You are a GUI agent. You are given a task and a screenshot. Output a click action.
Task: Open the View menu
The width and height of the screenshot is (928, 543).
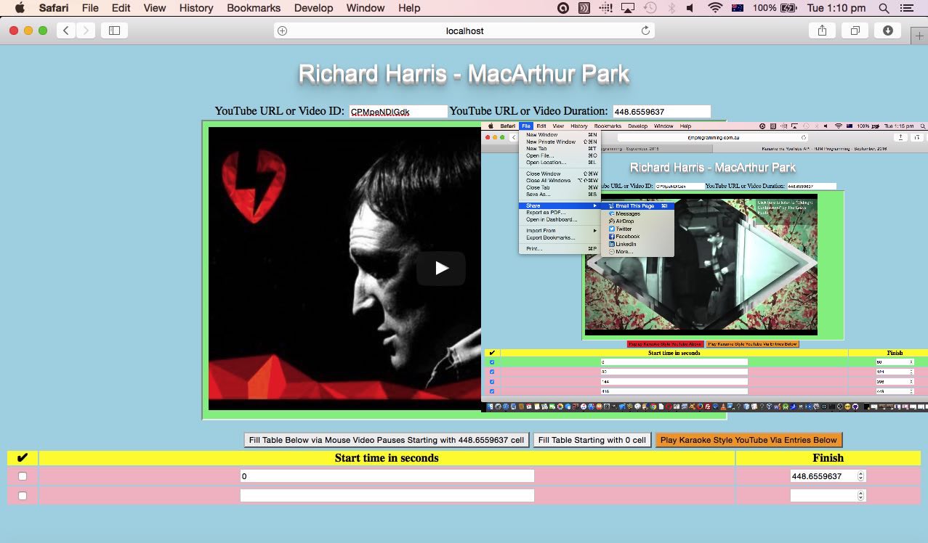(x=155, y=8)
